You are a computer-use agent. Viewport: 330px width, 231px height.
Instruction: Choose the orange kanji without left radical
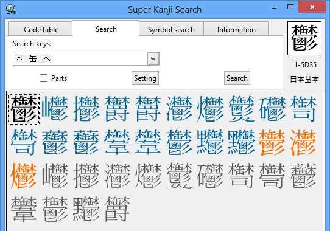pyautogui.click(x=273, y=142)
